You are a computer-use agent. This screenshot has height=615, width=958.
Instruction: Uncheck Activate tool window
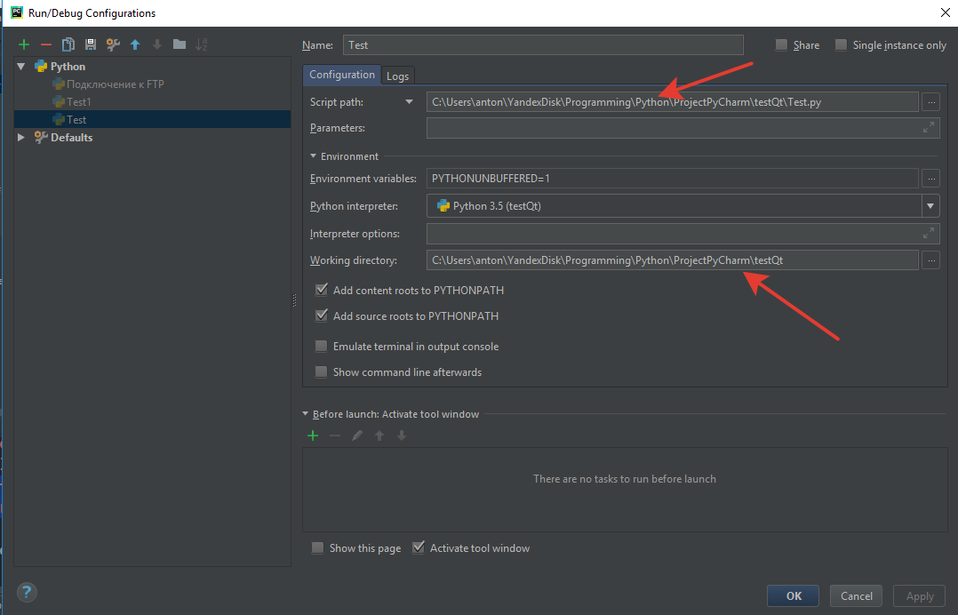coord(419,547)
